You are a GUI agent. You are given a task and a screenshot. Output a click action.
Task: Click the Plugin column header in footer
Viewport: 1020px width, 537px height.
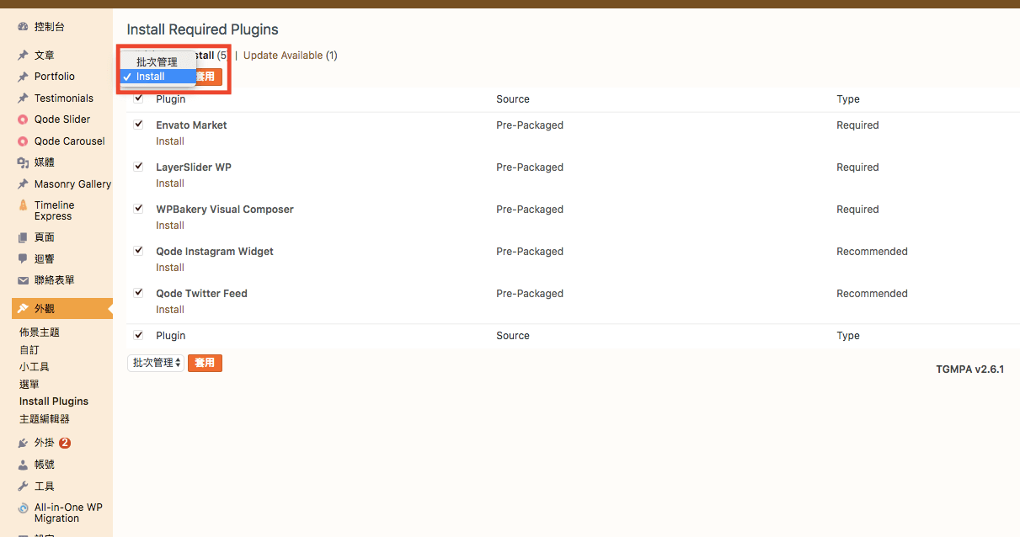(171, 336)
